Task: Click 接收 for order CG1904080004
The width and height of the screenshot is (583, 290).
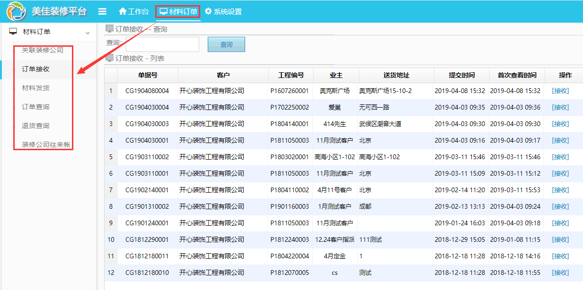Action: pyautogui.click(x=560, y=91)
